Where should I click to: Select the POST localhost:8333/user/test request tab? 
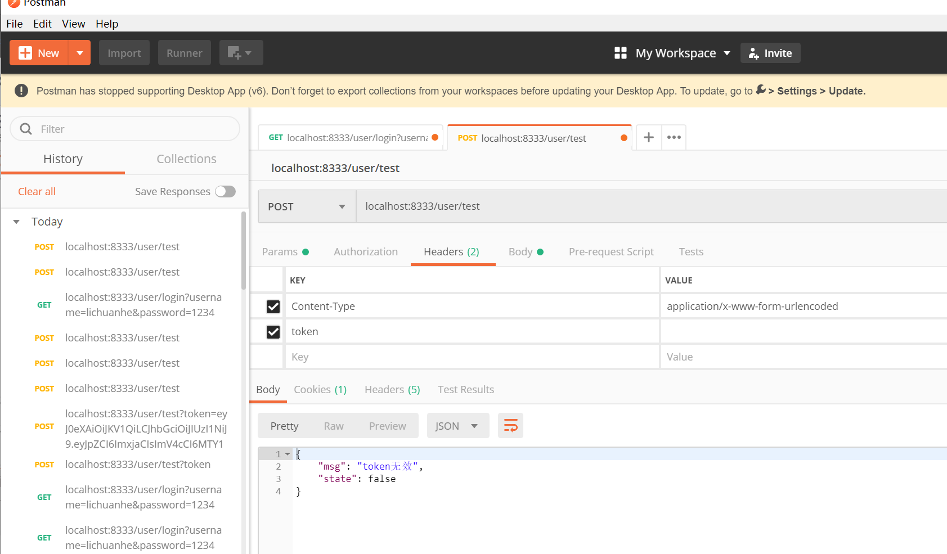(540, 138)
